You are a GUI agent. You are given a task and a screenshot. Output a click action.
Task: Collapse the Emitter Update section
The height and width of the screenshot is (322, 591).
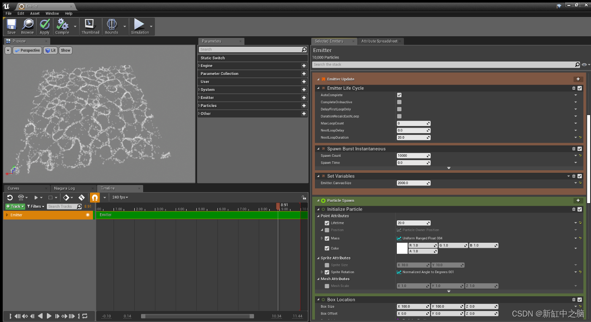pos(318,79)
